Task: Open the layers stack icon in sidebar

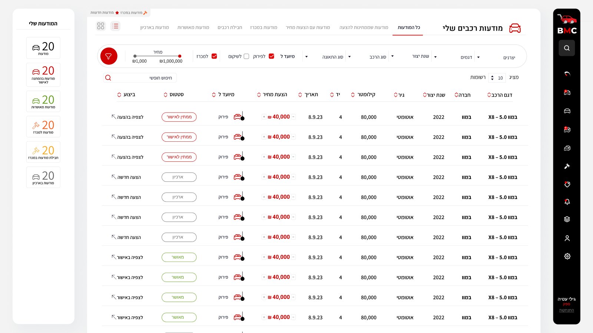Action: pyautogui.click(x=567, y=219)
